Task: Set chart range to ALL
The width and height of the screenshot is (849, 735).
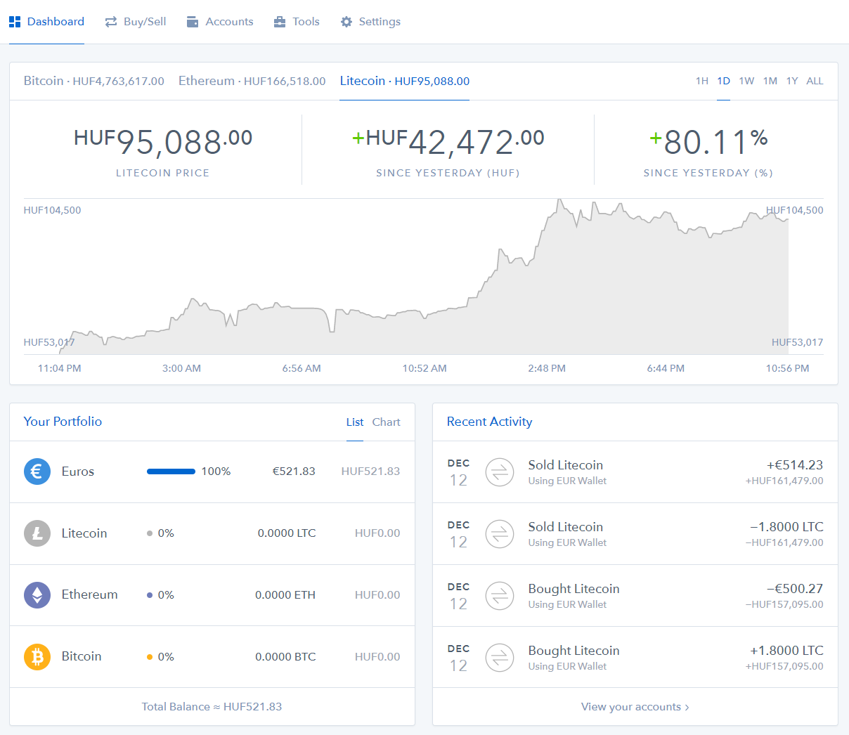Action: point(815,81)
